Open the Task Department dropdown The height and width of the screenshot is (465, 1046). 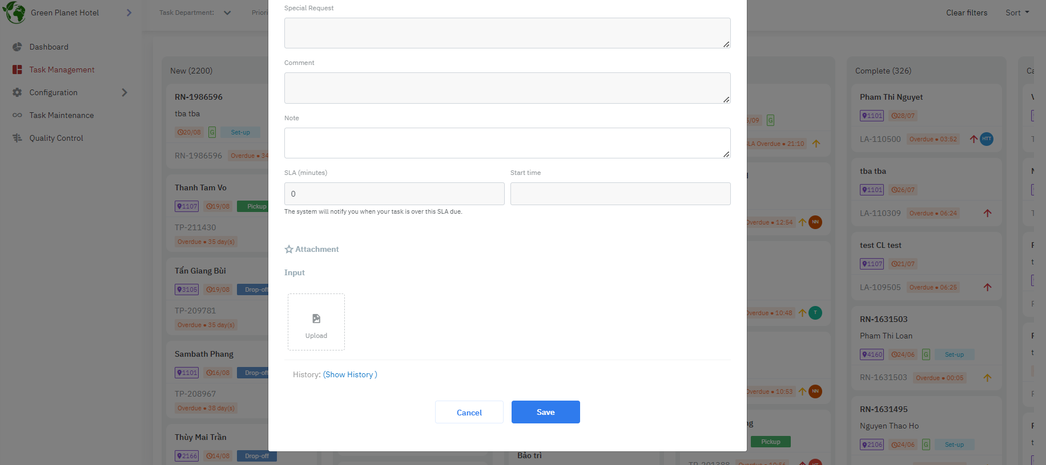coord(227,13)
